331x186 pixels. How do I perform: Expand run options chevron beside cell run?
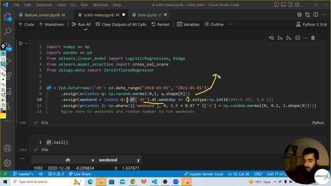tap(26, 43)
